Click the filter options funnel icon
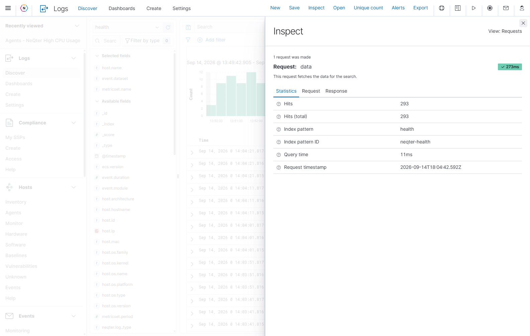 (x=188, y=40)
